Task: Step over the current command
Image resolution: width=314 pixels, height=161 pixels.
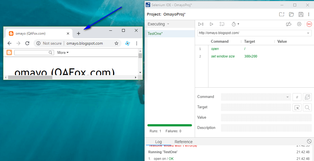Action: click(222, 24)
